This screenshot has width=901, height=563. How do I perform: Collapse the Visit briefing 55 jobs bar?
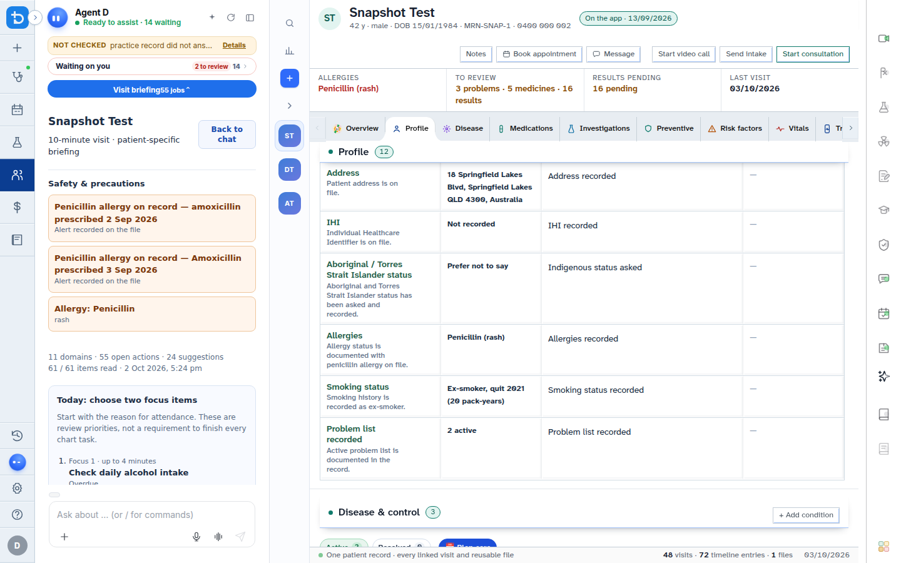(x=152, y=89)
